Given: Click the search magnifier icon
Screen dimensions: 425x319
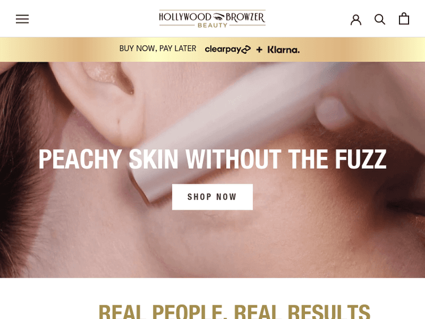Looking at the screenshot, I should coord(380,19).
